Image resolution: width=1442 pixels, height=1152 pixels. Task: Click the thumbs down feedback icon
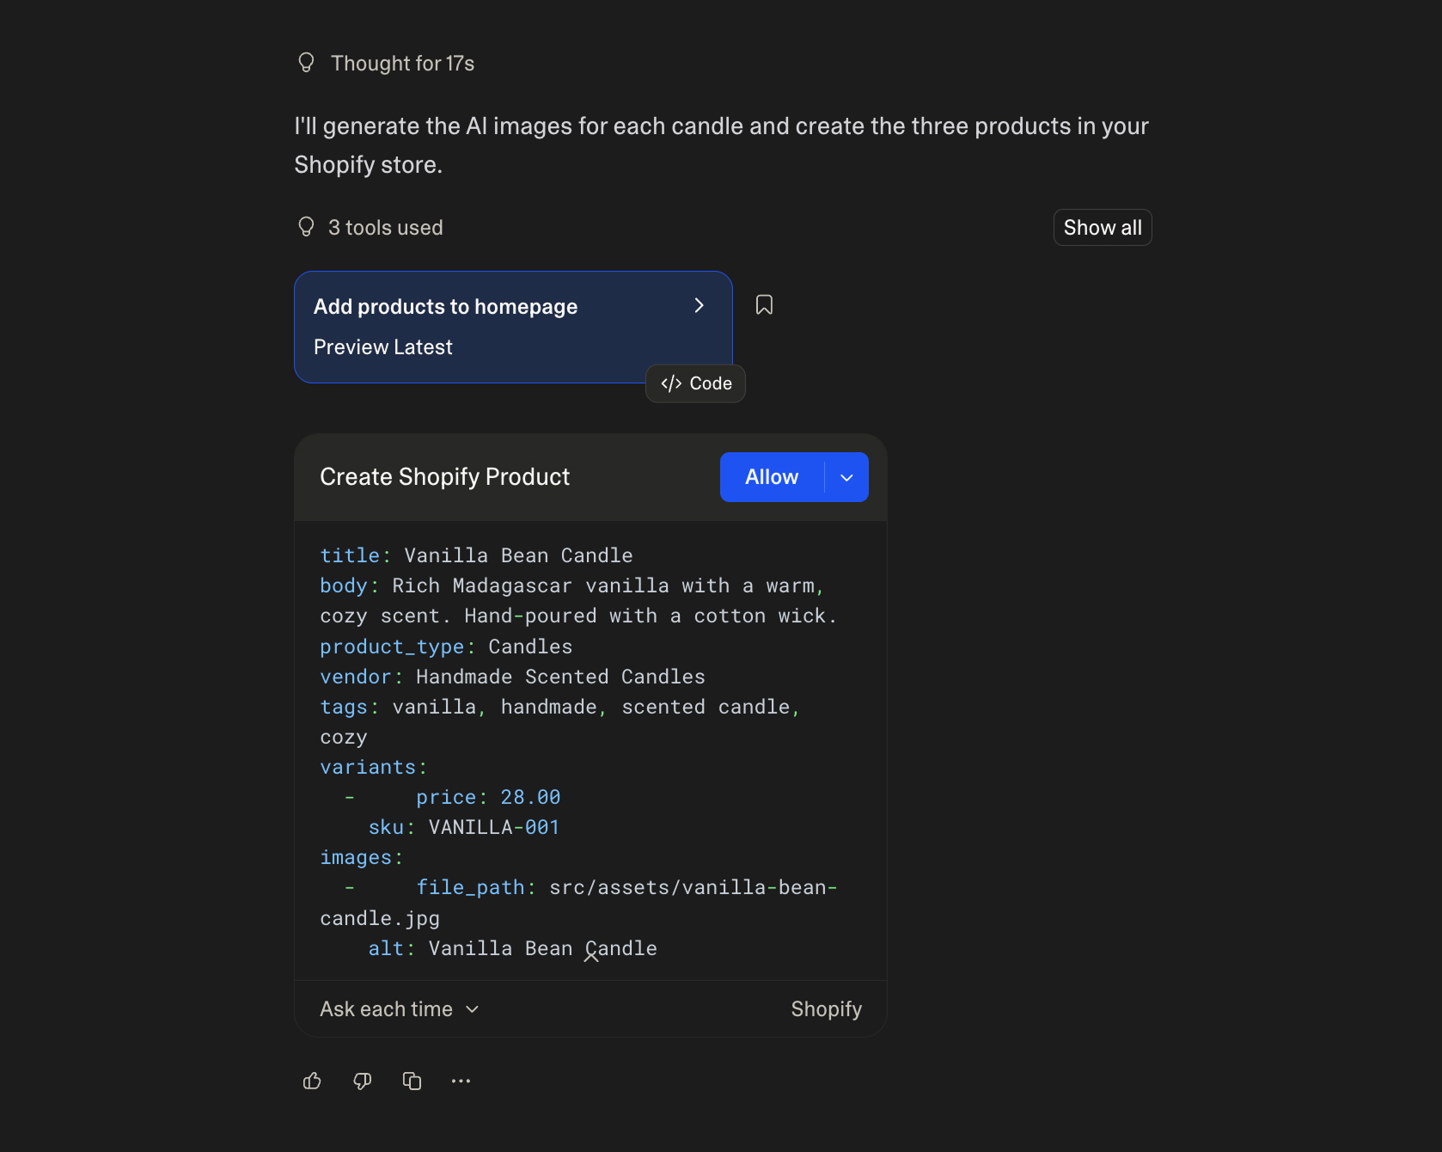tap(362, 1081)
